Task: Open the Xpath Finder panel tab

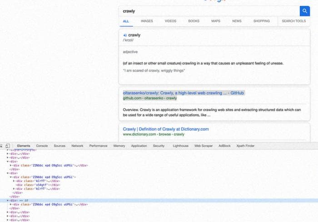Action: click(x=245, y=146)
